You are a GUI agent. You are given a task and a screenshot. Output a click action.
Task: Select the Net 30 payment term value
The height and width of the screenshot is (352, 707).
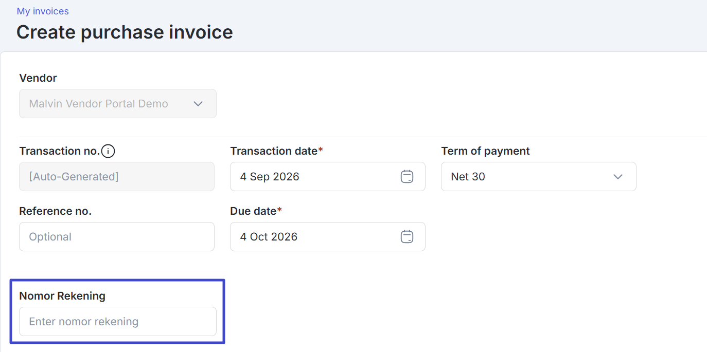coord(468,177)
